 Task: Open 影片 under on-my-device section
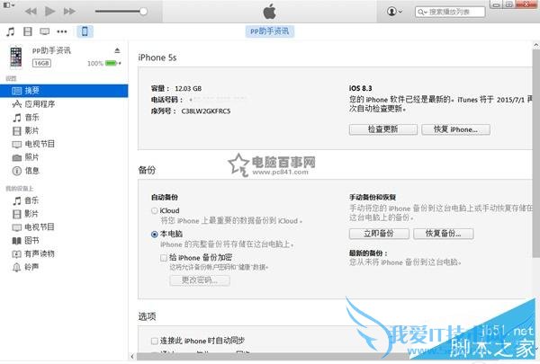pyautogui.click(x=31, y=214)
